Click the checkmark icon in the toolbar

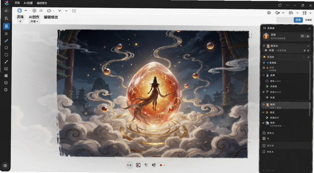point(60,11)
